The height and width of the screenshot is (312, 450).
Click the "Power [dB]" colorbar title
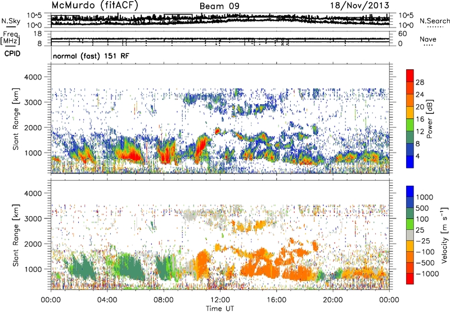[429, 119]
